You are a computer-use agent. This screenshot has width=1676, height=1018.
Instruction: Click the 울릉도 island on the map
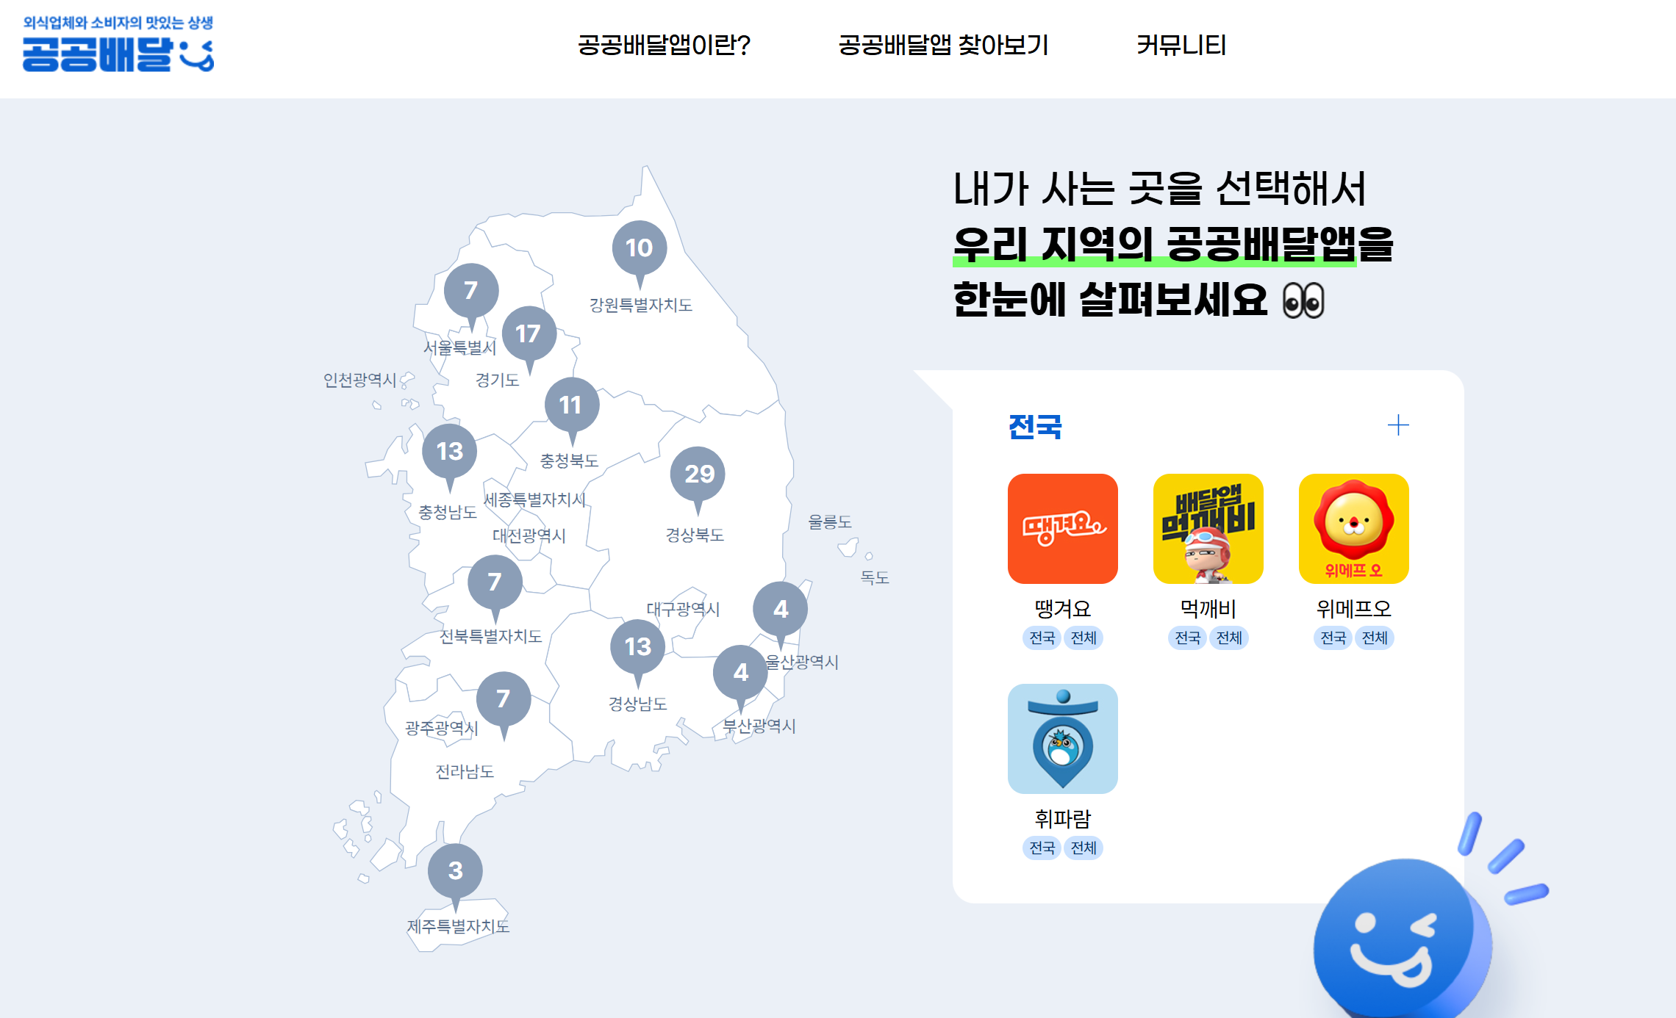point(848,546)
